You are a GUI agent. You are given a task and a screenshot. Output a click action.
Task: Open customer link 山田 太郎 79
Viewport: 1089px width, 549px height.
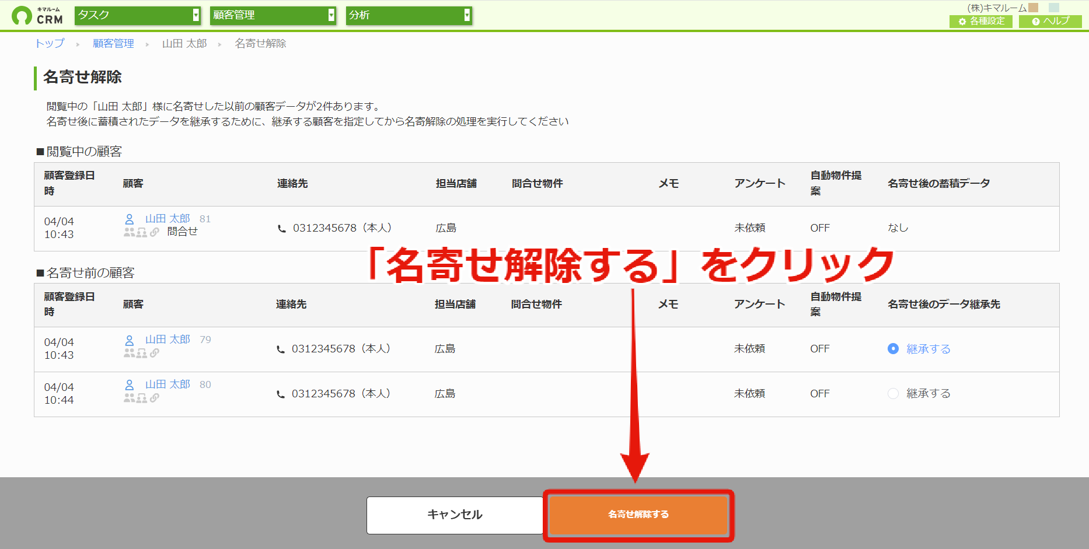pos(167,339)
